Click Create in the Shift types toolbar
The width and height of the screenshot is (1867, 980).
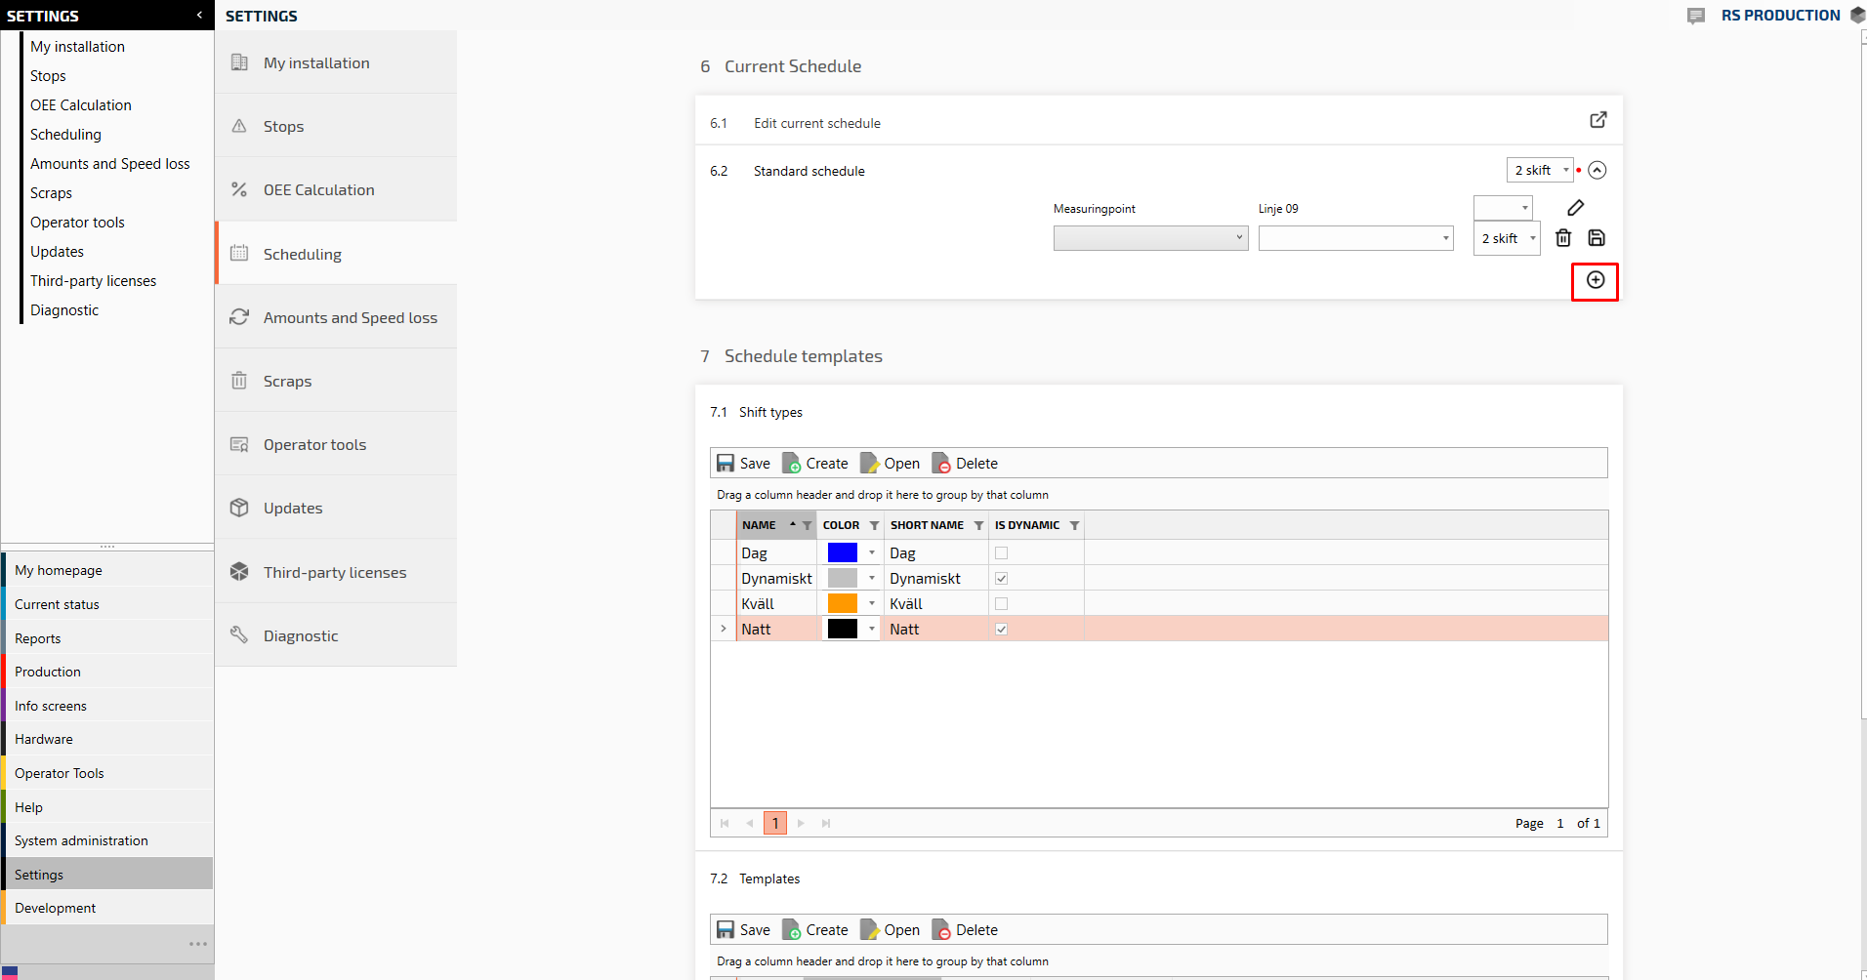[816, 464]
